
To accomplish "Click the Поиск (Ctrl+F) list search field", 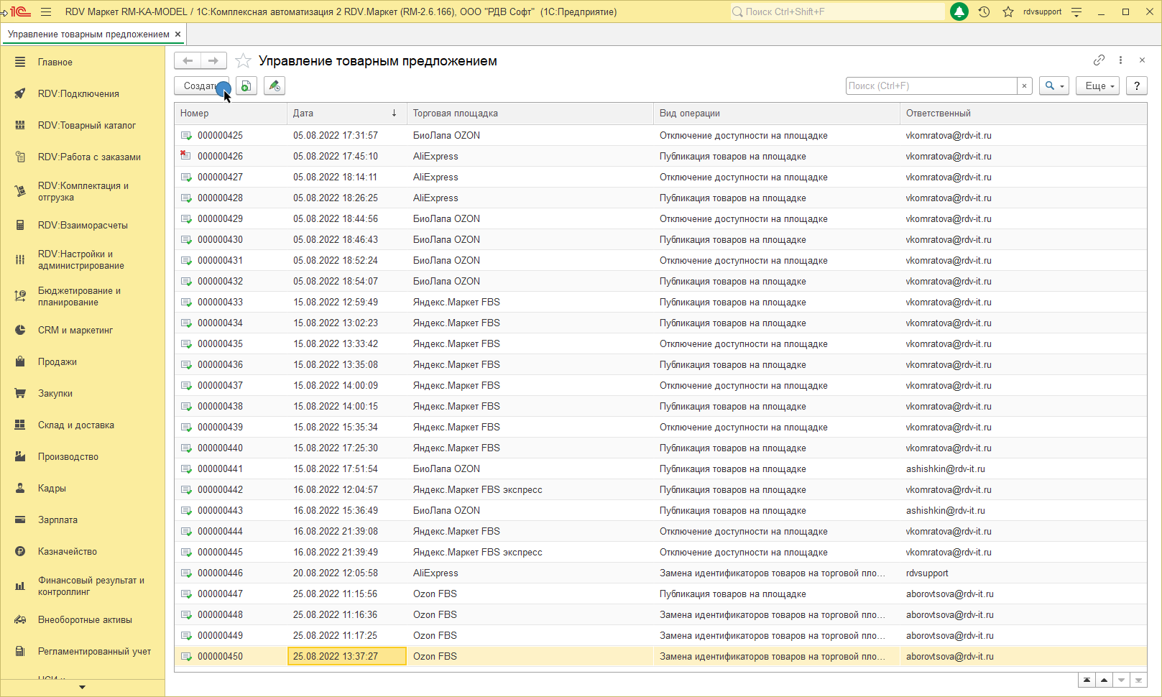I will 931,86.
